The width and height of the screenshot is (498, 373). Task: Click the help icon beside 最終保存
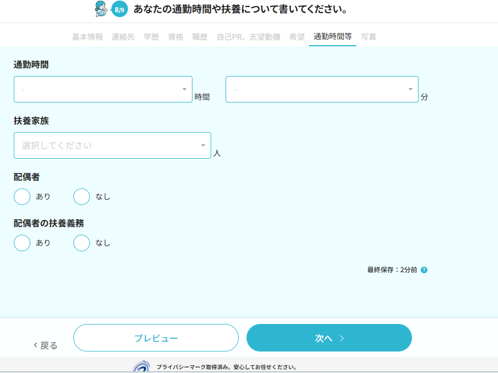pyautogui.click(x=424, y=270)
